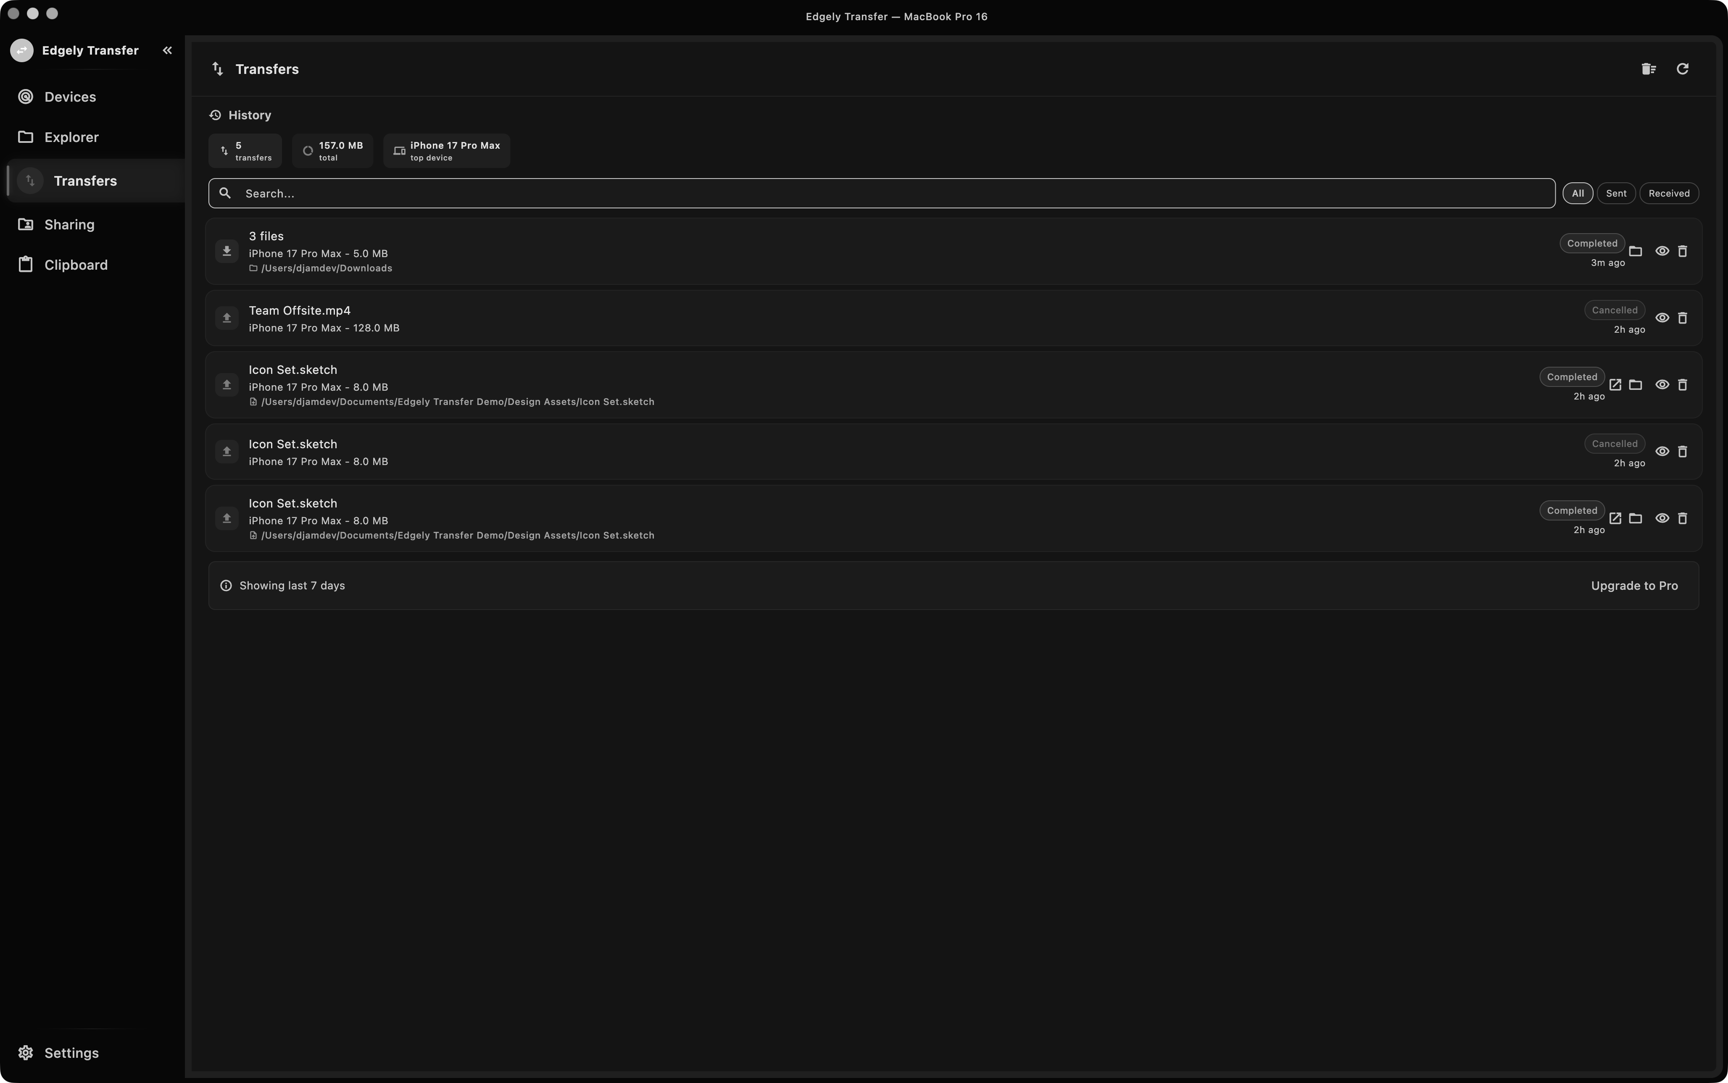Click the Completed badge on 3 files row

[1592, 244]
